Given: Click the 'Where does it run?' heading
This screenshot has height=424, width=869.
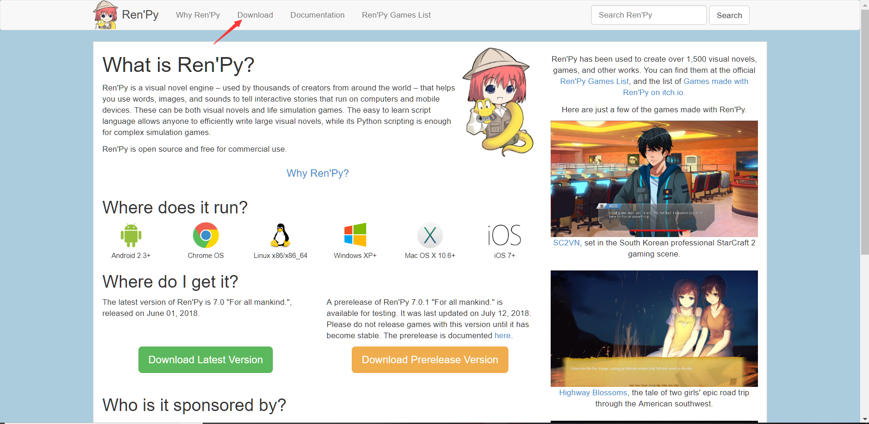Looking at the screenshot, I should click(175, 207).
